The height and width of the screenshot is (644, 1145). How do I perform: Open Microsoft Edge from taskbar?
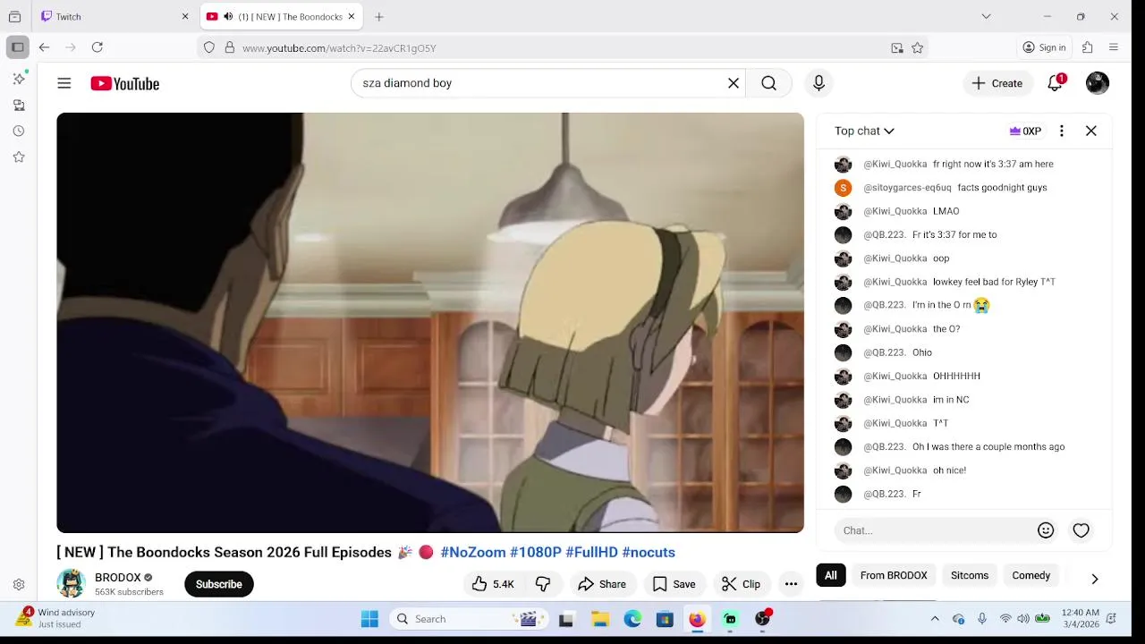pyautogui.click(x=632, y=619)
